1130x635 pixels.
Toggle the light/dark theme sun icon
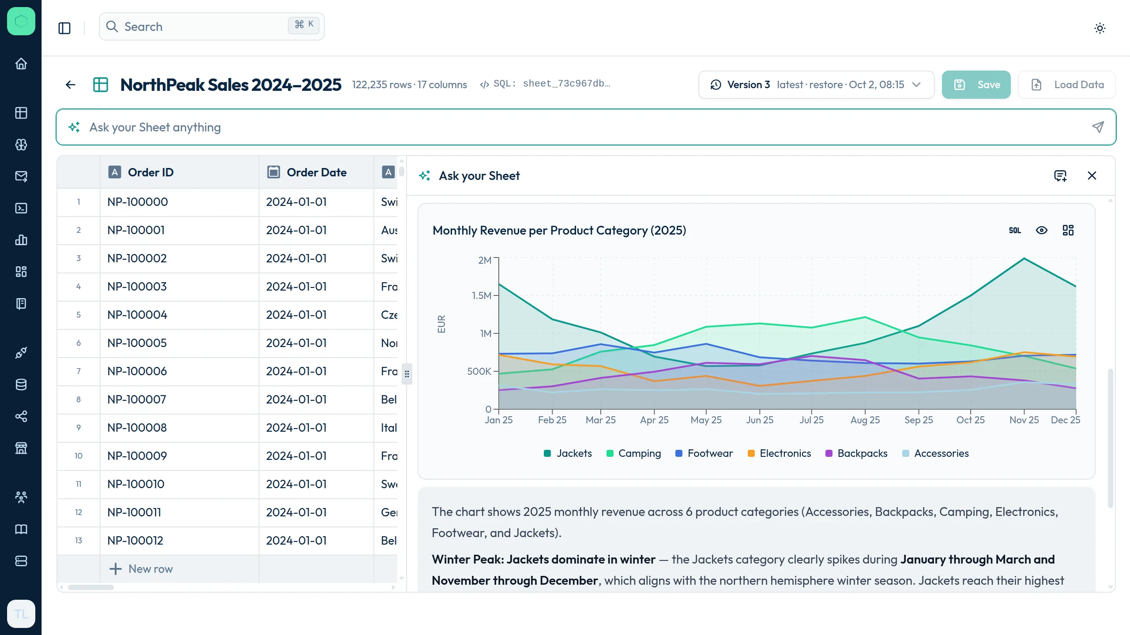click(x=1100, y=28)
